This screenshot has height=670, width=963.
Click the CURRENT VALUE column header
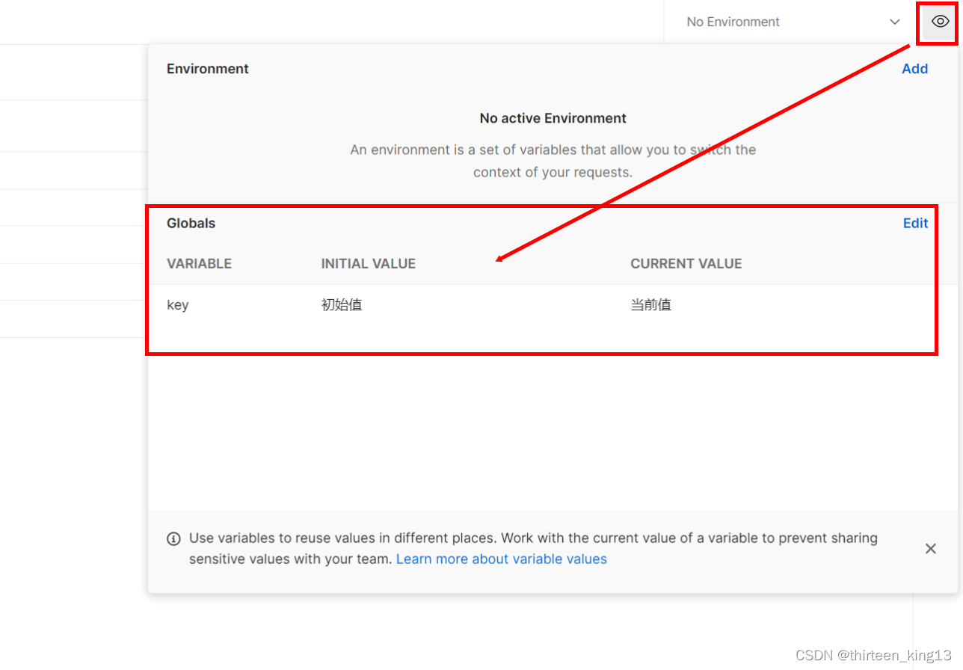[686, 264]
